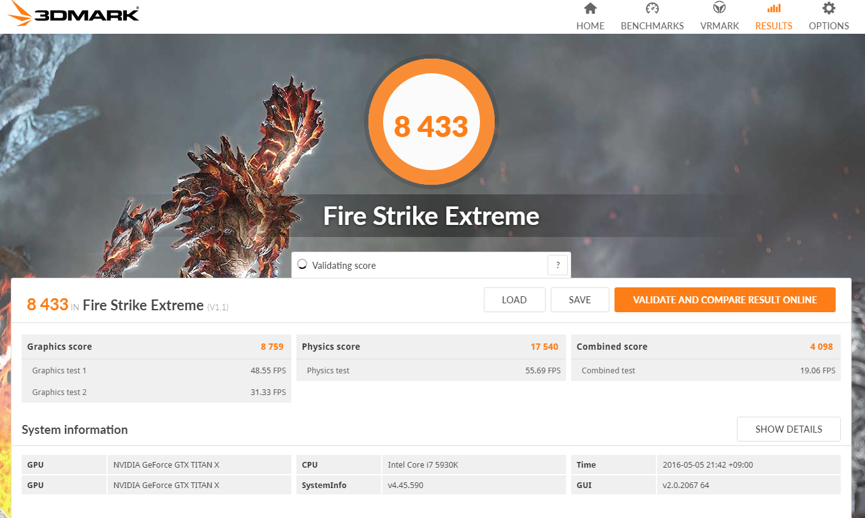
Task: Click the orange 8 433 result heading
Action: click(x=47, y=305)
